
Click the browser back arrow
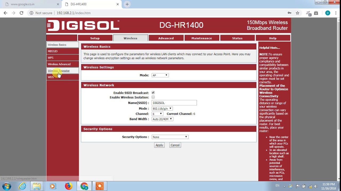(x=5, y=13)
